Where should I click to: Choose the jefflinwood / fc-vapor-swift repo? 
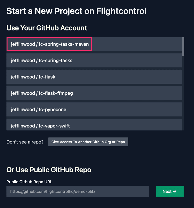pyautogui.click(x=94, y=126)
